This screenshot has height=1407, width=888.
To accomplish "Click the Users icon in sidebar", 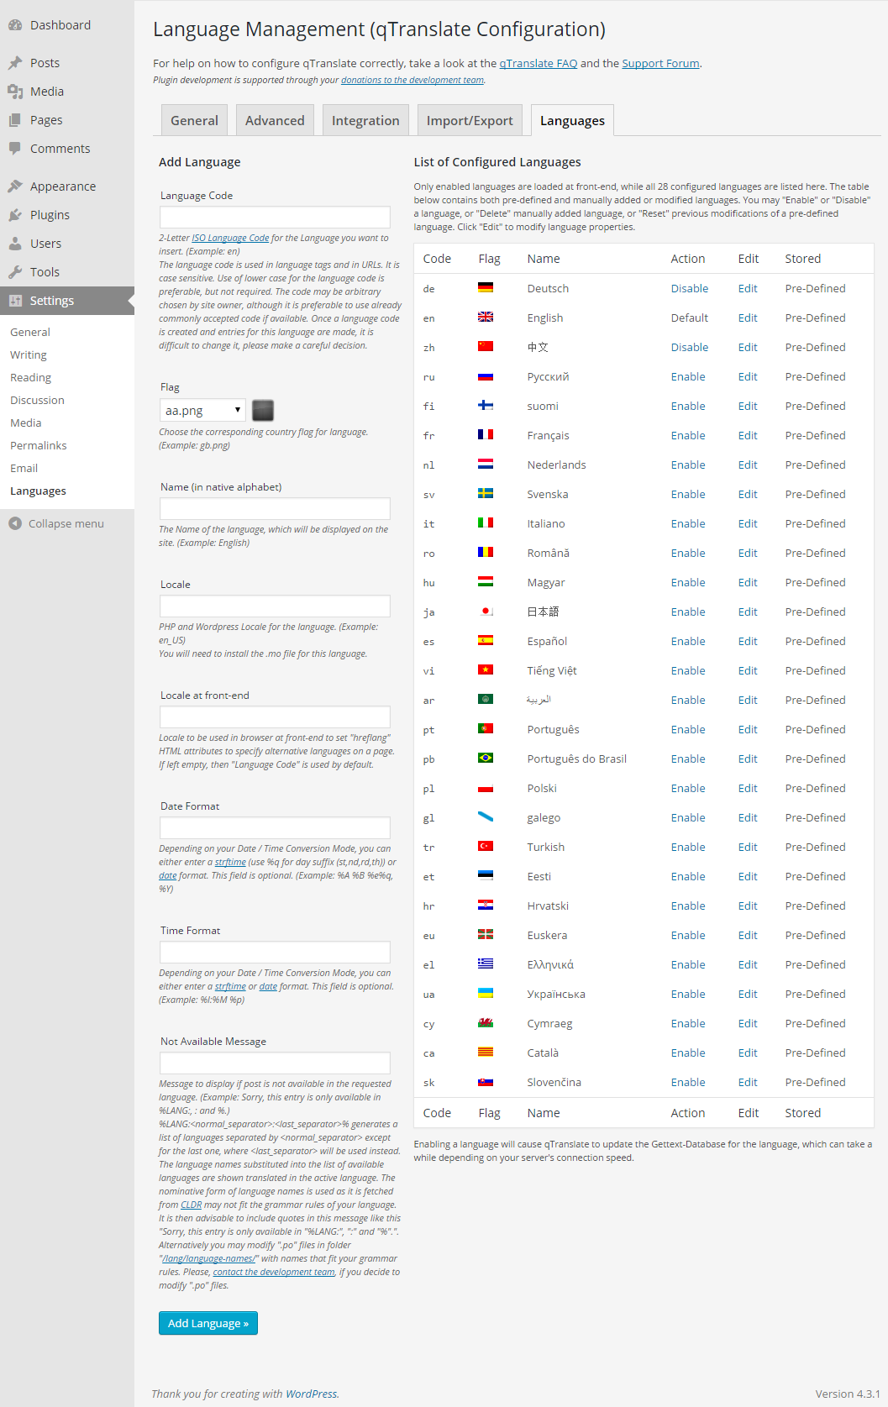I will pos(15,244).
